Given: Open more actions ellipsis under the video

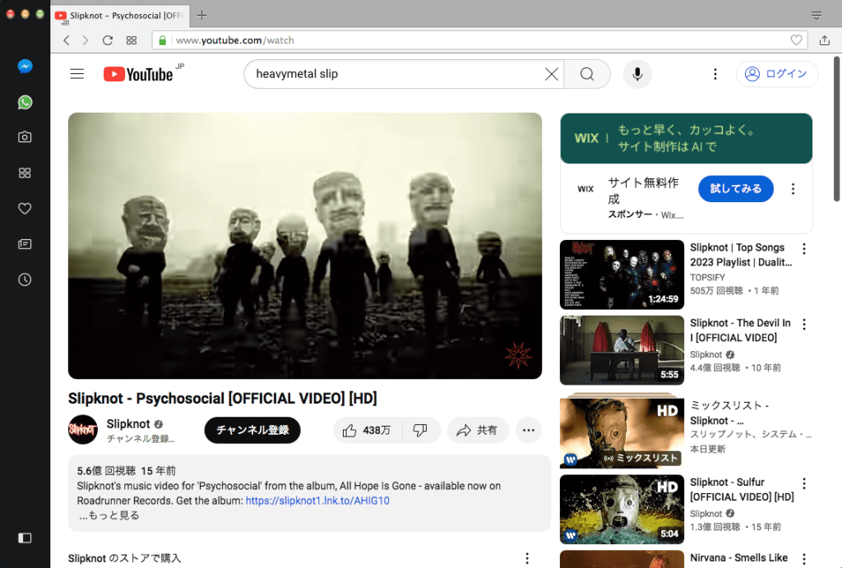Looking at the screenshot, I should point(529,430).
